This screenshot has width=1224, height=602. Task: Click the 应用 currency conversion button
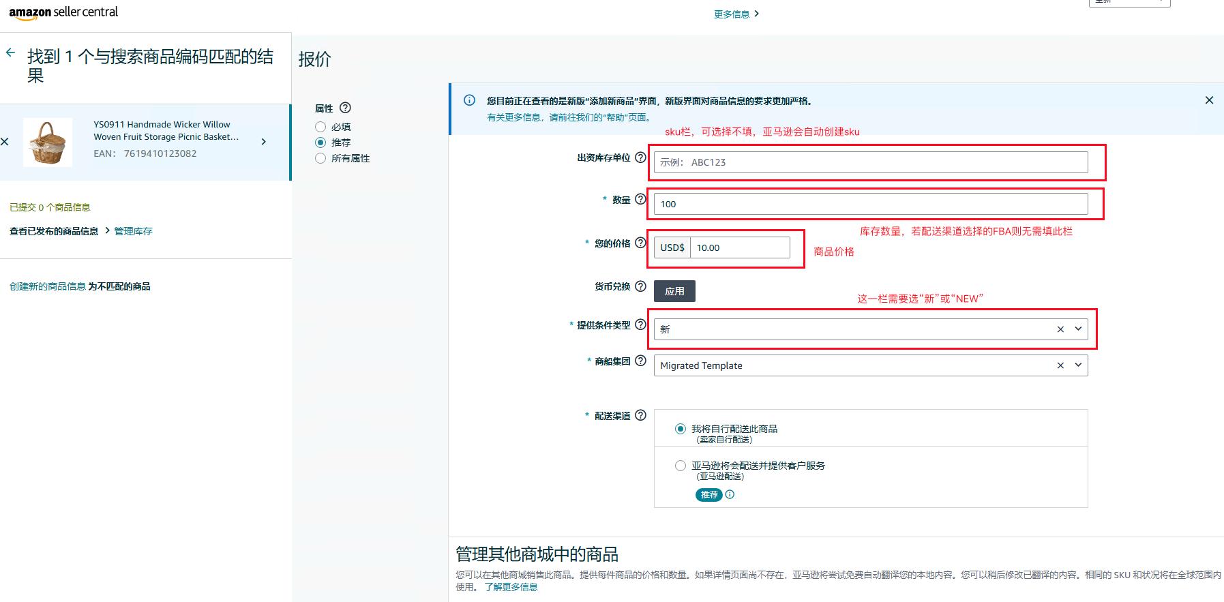coord(674,291)
